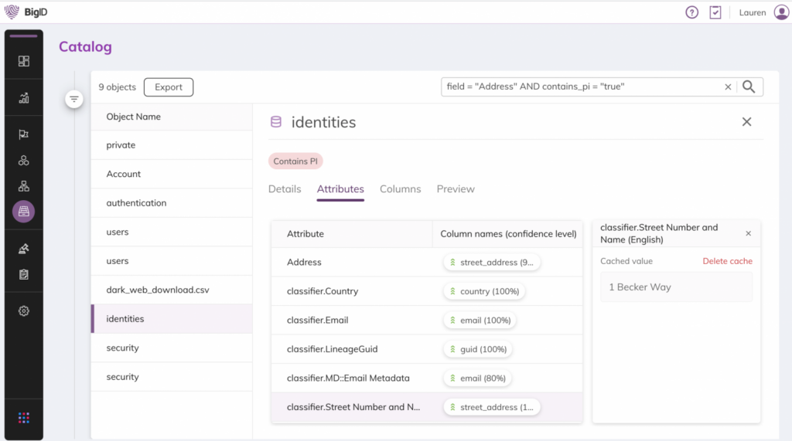Click the Delete cache link

point(727,261)
